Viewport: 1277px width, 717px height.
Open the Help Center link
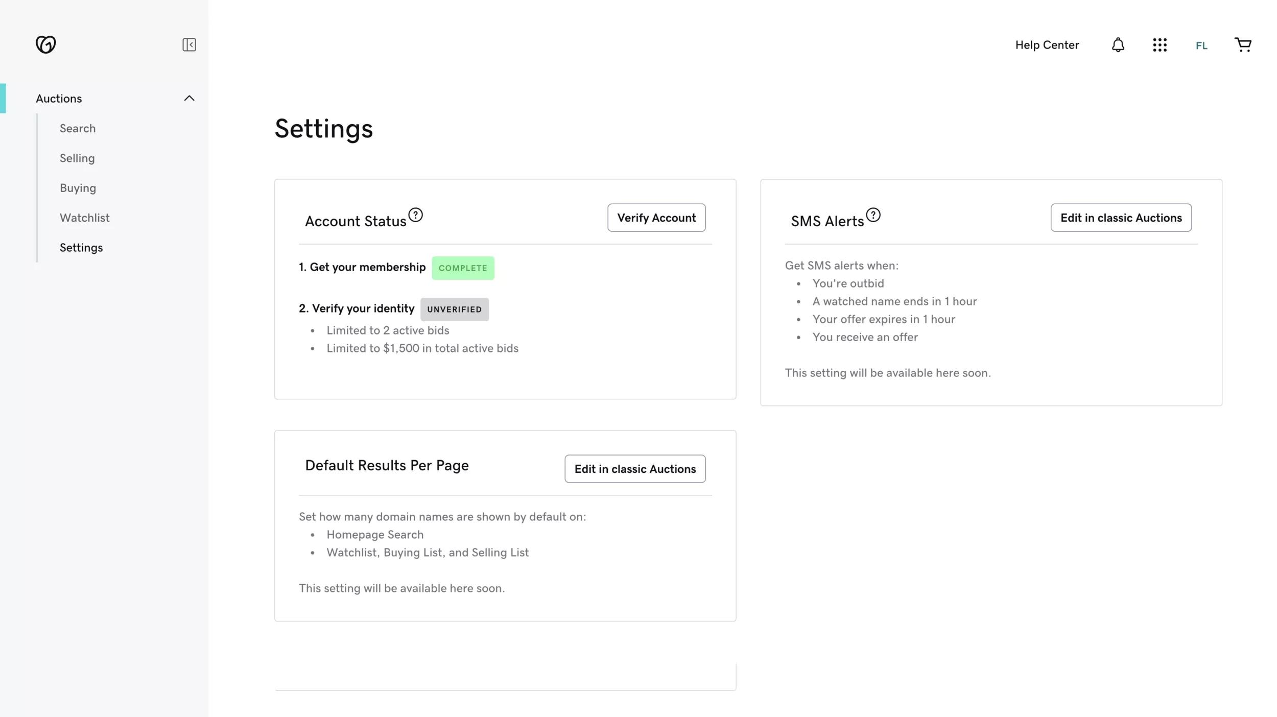(x=1047, y=45)
